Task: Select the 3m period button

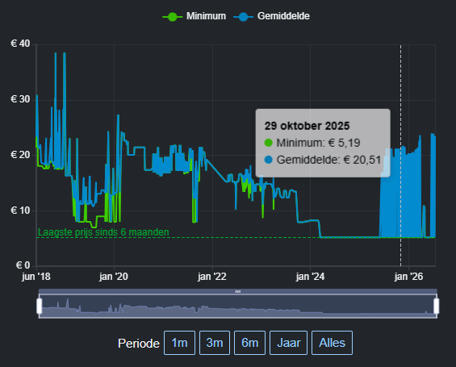Action: pyautogui.click(x=215, y=343)
